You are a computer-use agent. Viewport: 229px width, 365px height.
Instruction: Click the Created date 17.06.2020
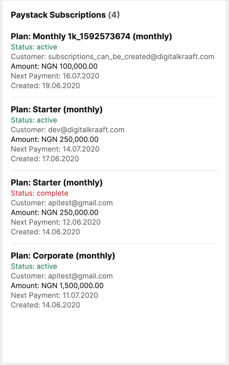coord(45,159)
